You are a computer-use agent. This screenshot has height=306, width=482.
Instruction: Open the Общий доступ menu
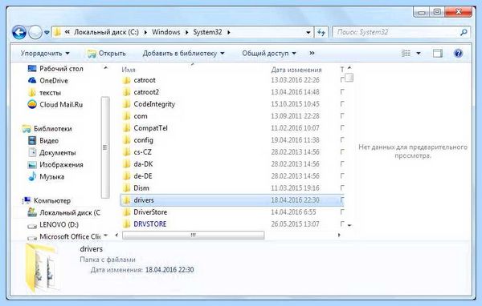pos(269,54)
